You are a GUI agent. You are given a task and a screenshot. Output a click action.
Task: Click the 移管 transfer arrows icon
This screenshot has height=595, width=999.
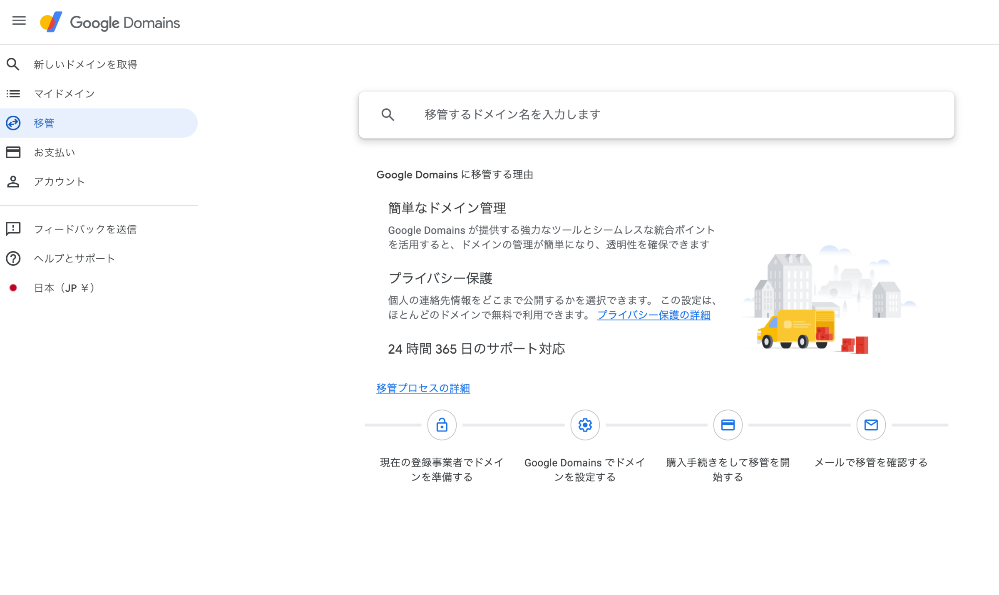tap(13, 123)
